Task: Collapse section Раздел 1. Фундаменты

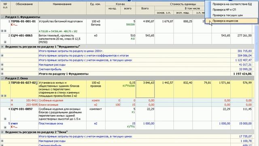Action: (x=2, y=17)
